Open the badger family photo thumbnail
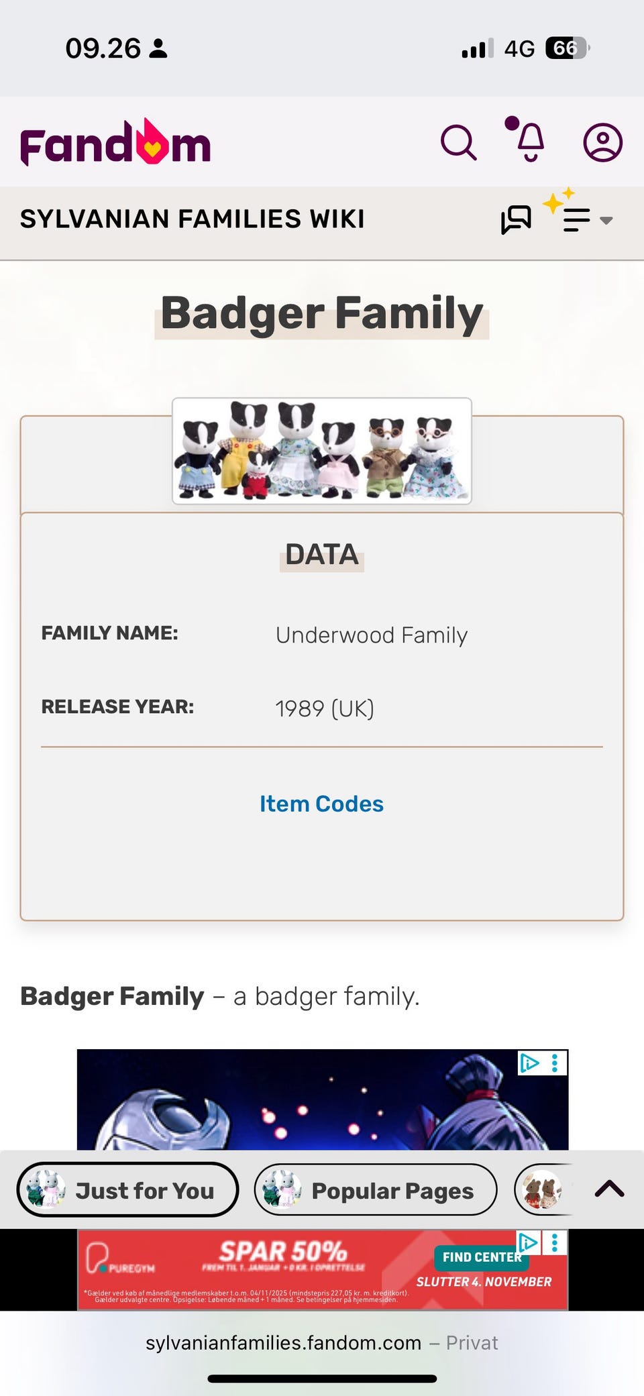 (x=322, y=451)
